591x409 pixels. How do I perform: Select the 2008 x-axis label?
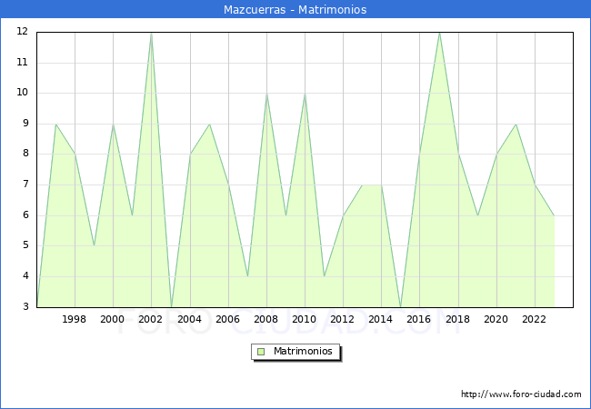pos(265,319)
